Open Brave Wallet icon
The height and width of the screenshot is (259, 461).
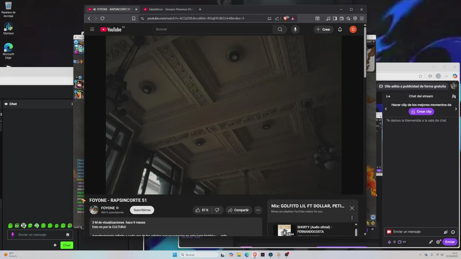click(x=341, y=18)
